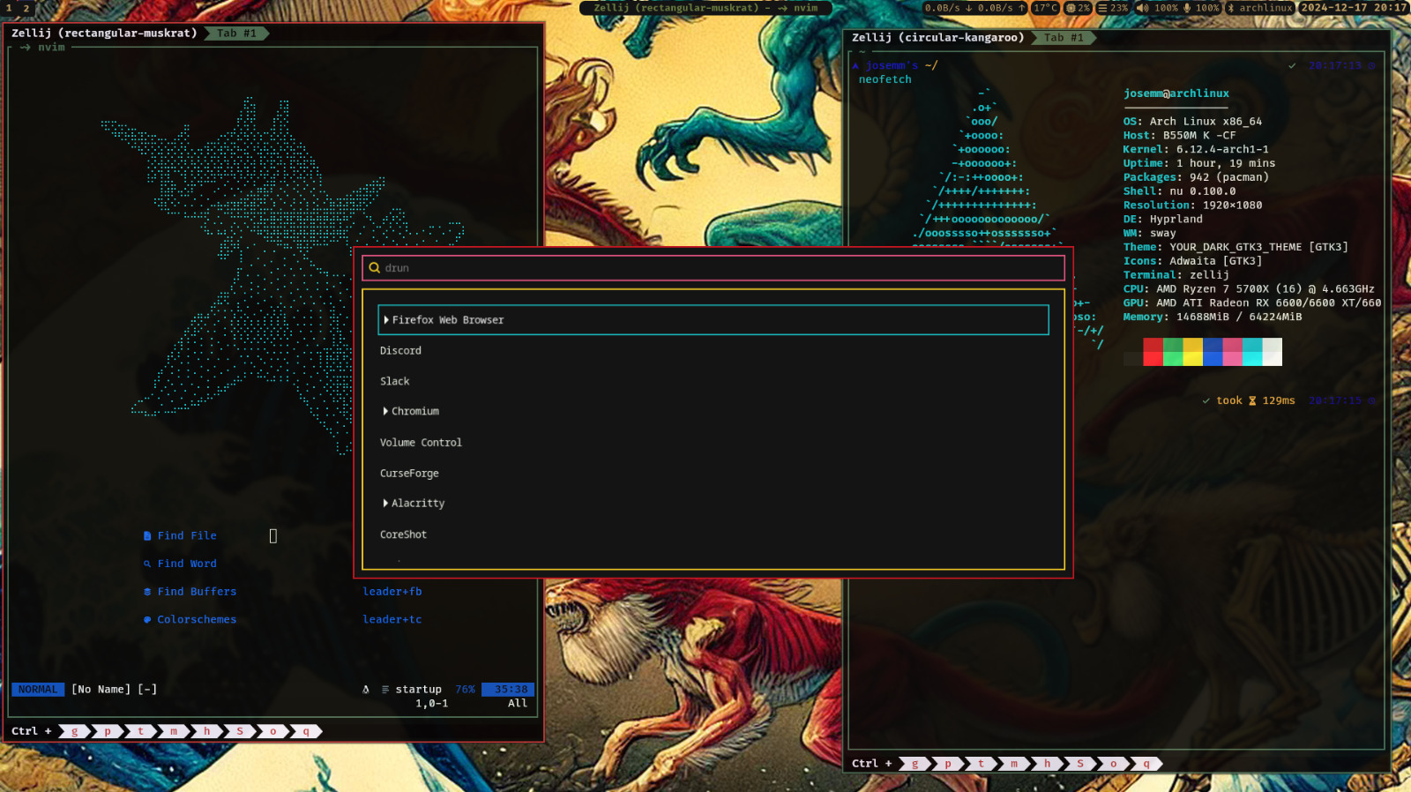Click the 'OS: Arch Linux x86_64' line

point(1192,122)
